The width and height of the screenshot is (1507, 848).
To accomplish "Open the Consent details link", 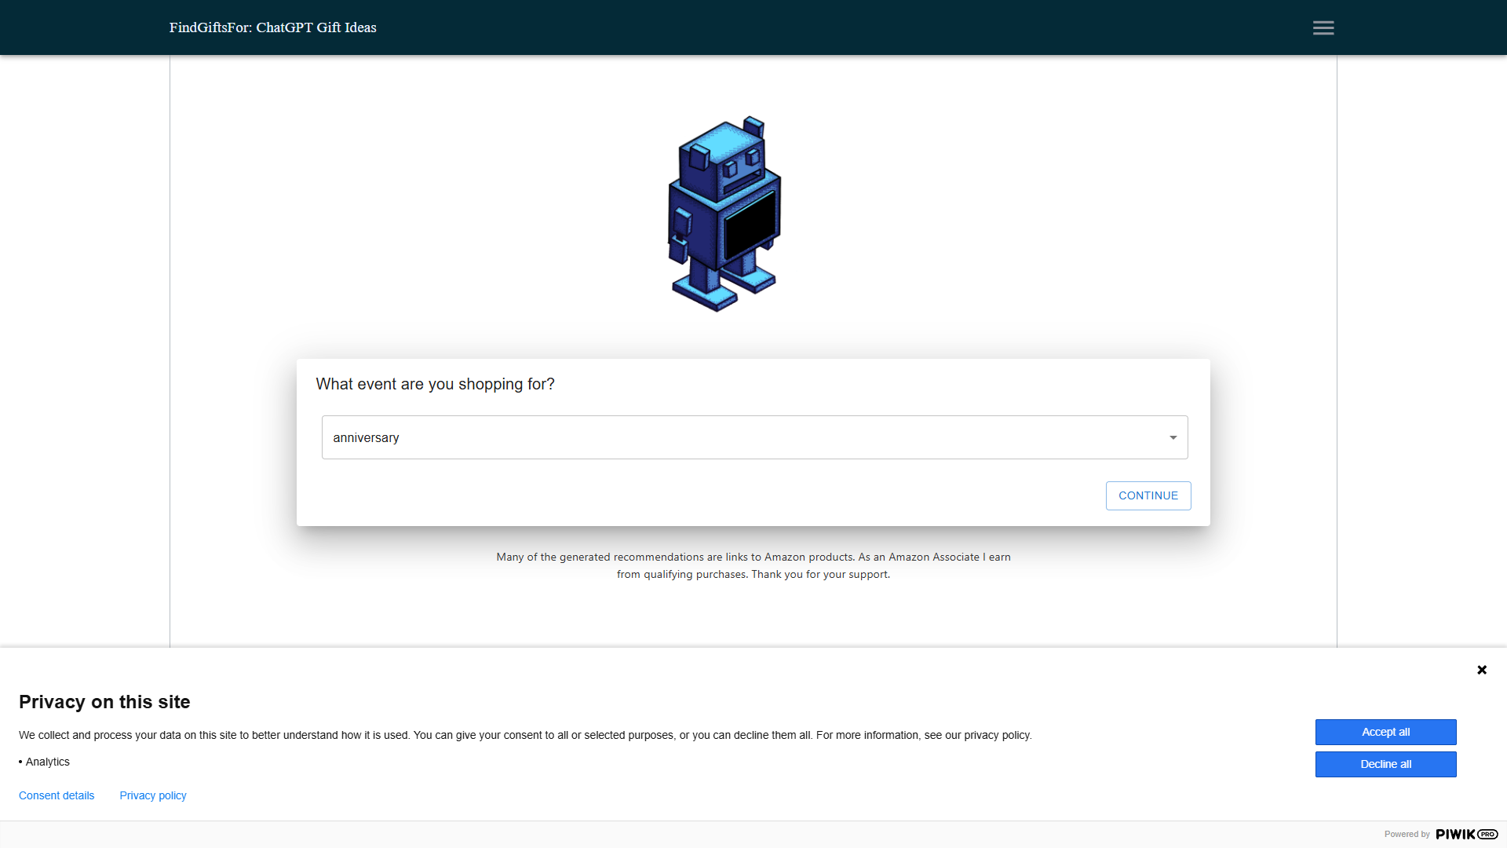I will (57, 795).
